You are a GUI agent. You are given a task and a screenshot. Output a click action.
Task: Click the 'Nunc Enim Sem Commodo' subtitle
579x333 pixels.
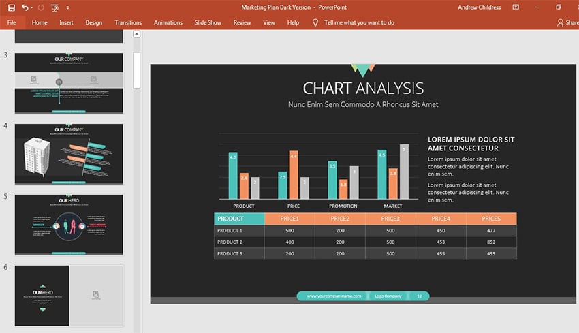click(363, 104)
